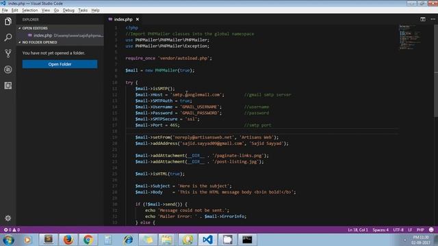Change file encoding via UTF-8
The width and height of the screenshot is (438, 246).
398,230
